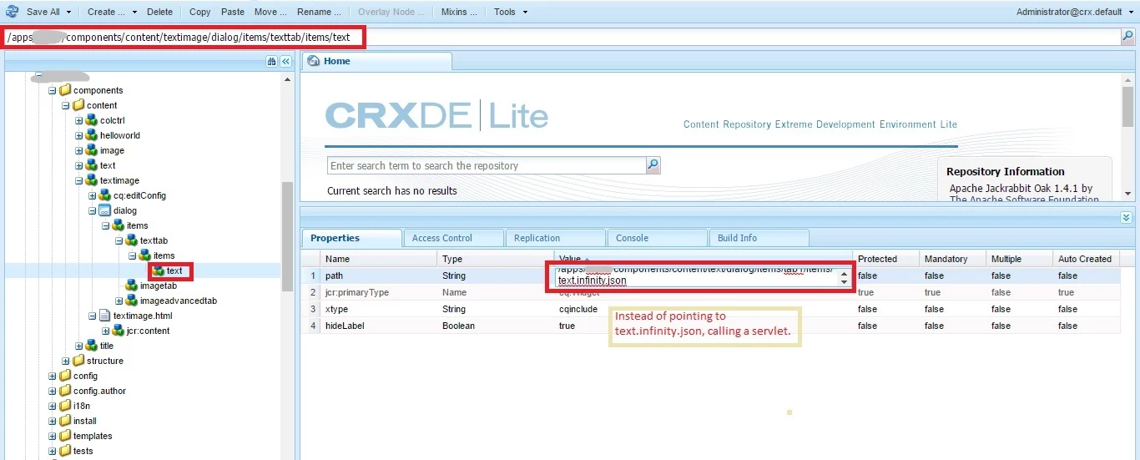This screenshot has width=1140, height=460.
Task: Click the Home panel vertical scrollbar
Action: pyautogui.click(x=1127, y=136)
